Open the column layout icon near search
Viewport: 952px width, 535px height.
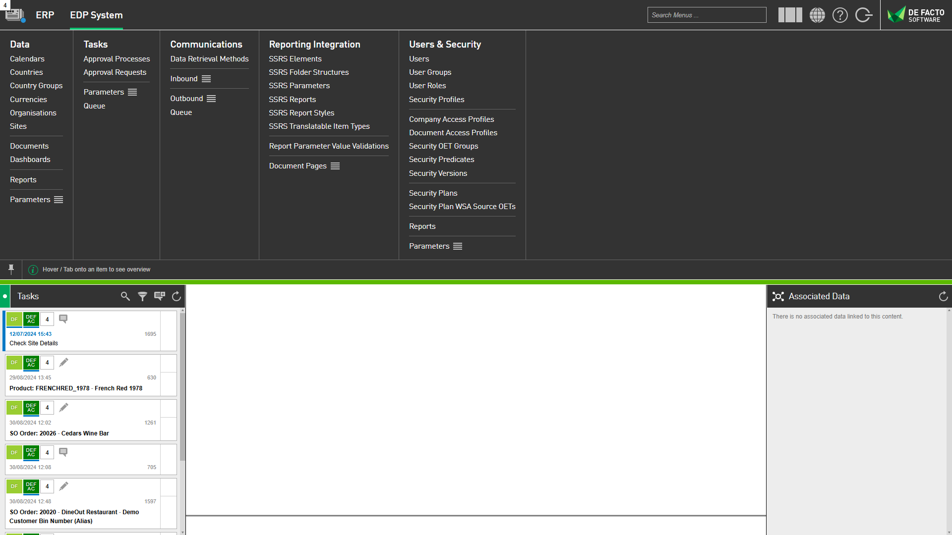tap(790, 15)
